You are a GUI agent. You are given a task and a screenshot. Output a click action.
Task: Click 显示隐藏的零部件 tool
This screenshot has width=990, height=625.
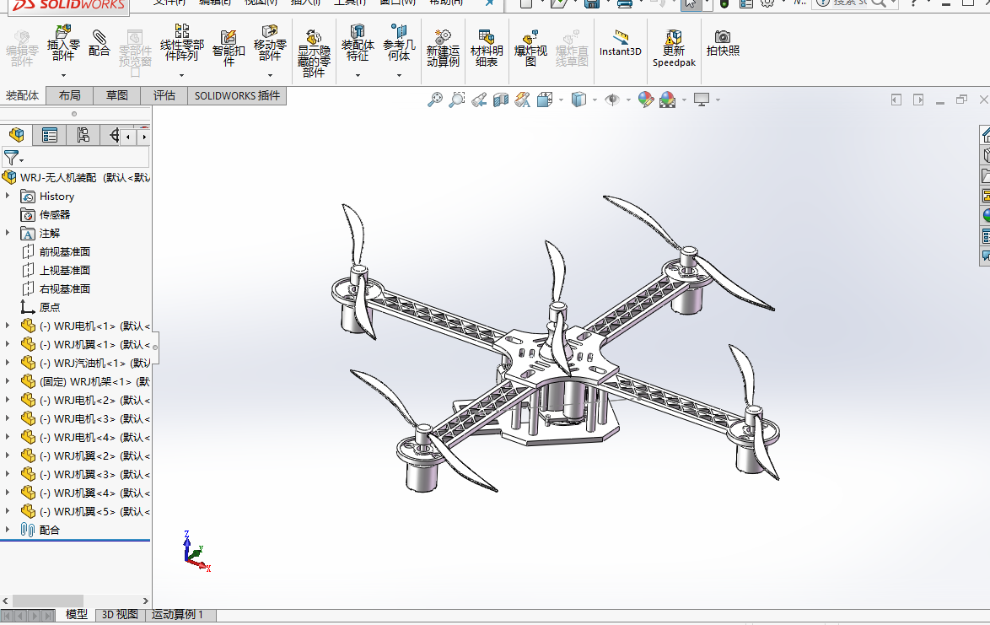coord(314,53)
